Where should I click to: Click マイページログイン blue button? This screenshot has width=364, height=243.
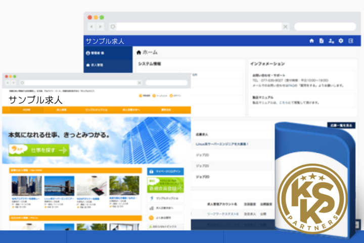pyautogui.click(x=165, y=171)
